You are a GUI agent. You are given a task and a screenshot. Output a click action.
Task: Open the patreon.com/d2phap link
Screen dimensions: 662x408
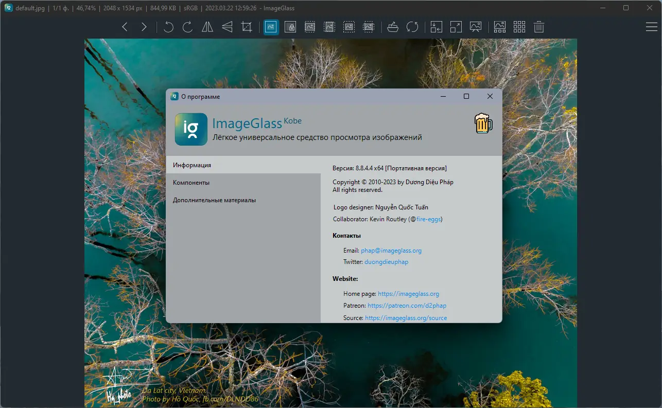click(x=407, y=306)
